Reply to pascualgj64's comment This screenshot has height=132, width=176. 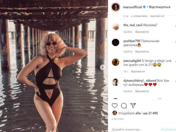pyautogui.click(x=138, y=71)
